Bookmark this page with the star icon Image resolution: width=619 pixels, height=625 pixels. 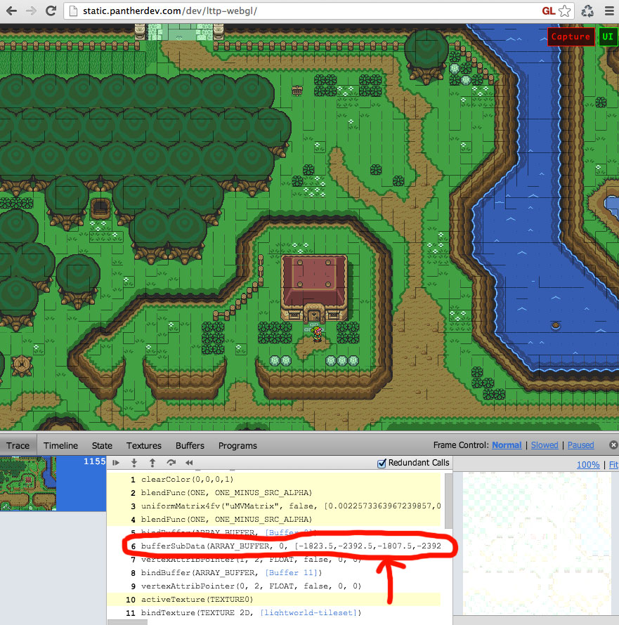(x=565, y=11)
